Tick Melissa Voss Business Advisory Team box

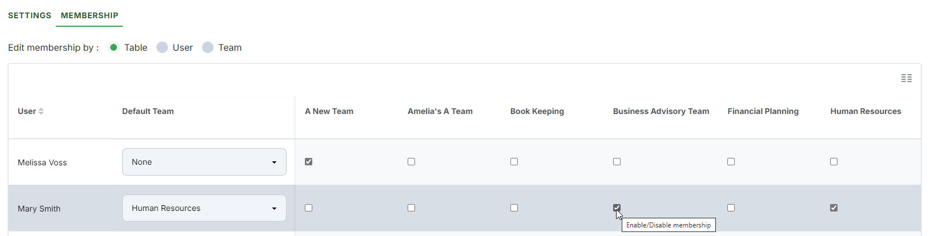coord(617,162)
